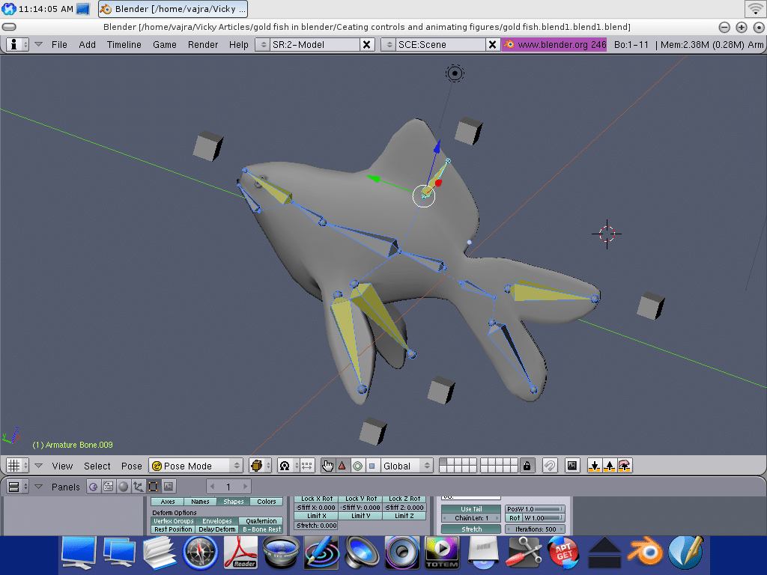Open the Pose menu in 3D header
The width and height of the screenshot is (767, 575).
point(132,466)
